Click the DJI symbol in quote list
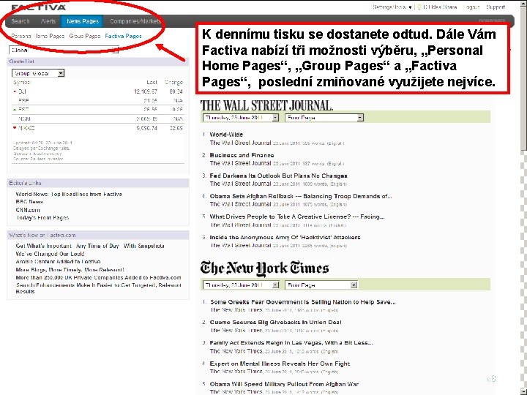This screenshot has height=395, width=527. 22,91
